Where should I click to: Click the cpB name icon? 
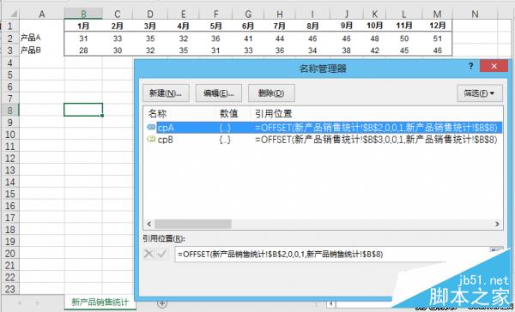(151, 139)
